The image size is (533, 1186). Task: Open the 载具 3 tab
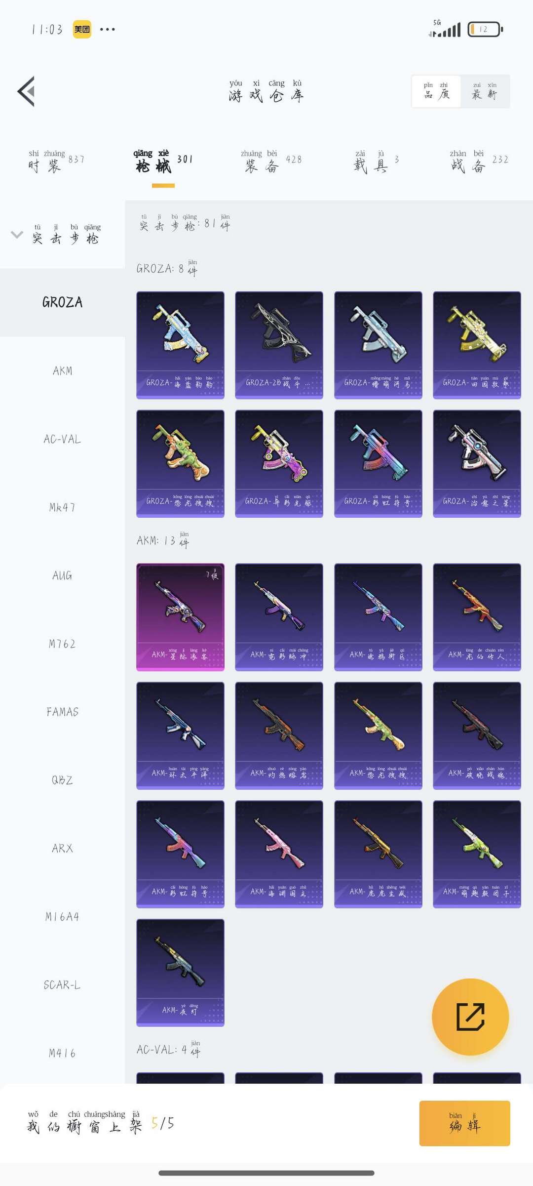click(376, 162)
